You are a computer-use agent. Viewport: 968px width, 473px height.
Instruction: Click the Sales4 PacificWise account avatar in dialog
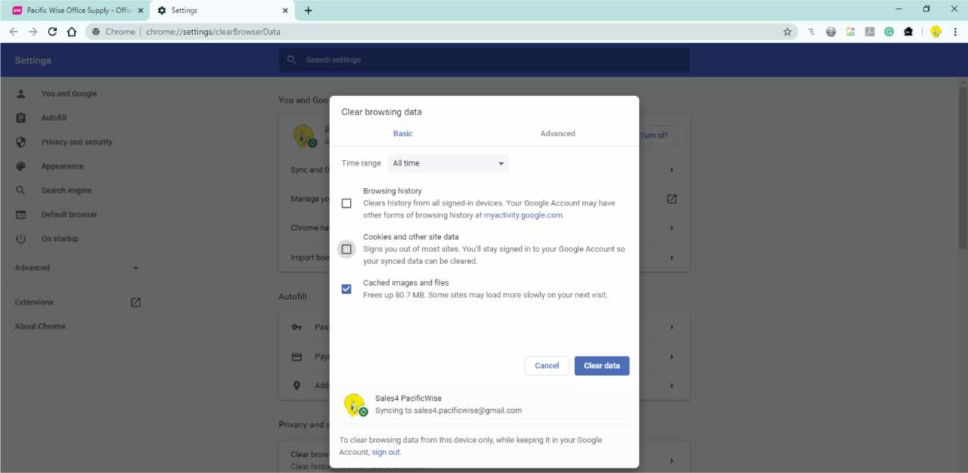354,405
